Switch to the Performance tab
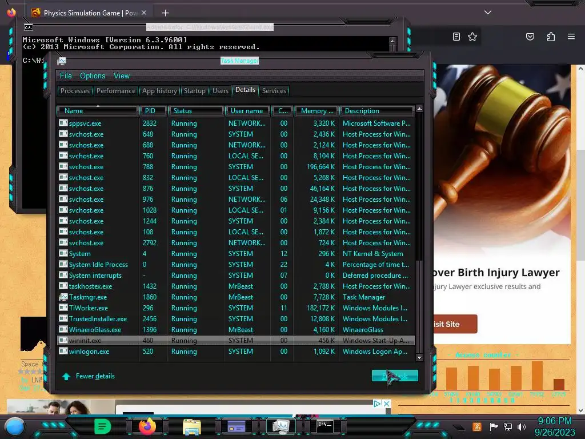The width and height of the screenshot is (585, 439). point(116,91)
